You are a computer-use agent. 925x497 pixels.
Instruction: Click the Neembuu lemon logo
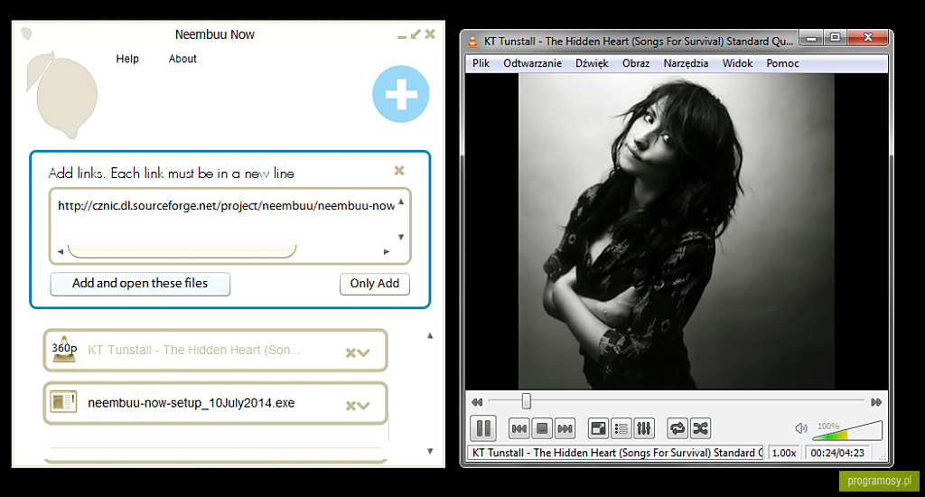[62, 95]
